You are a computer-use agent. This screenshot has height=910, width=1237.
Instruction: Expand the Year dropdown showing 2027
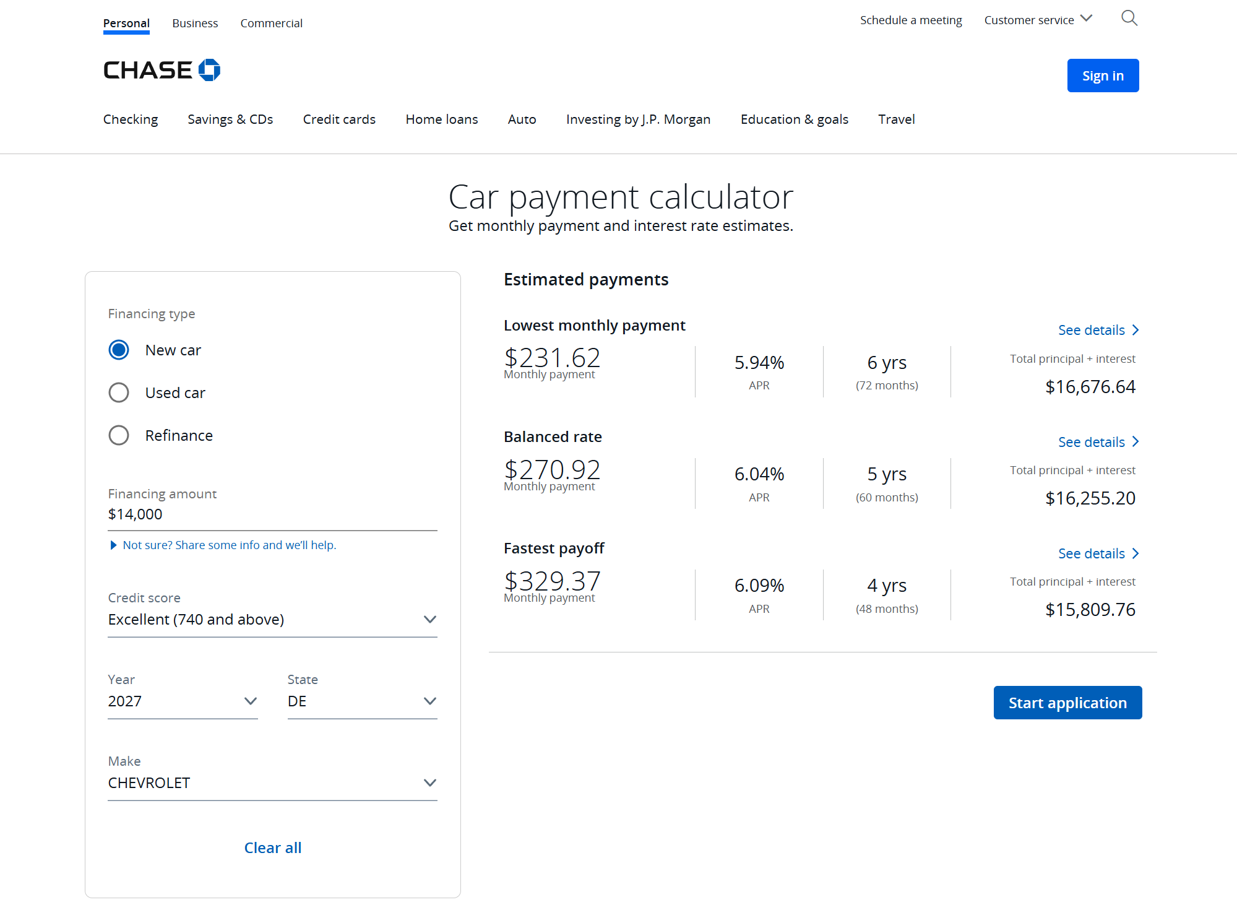[183, 701]
